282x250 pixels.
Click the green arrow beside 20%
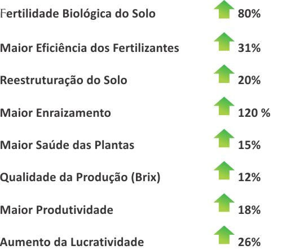click(224, 74)
